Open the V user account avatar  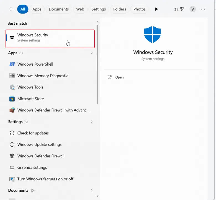click(192, 9)
